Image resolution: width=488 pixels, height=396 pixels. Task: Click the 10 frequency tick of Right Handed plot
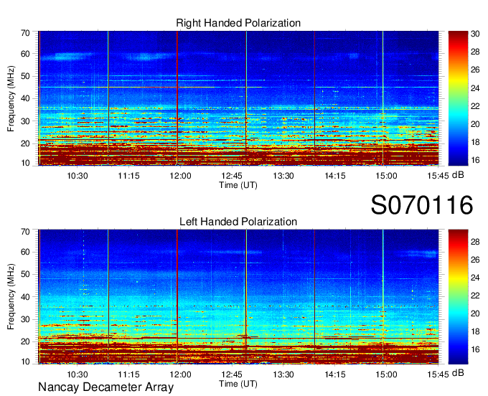pos(25,163)
